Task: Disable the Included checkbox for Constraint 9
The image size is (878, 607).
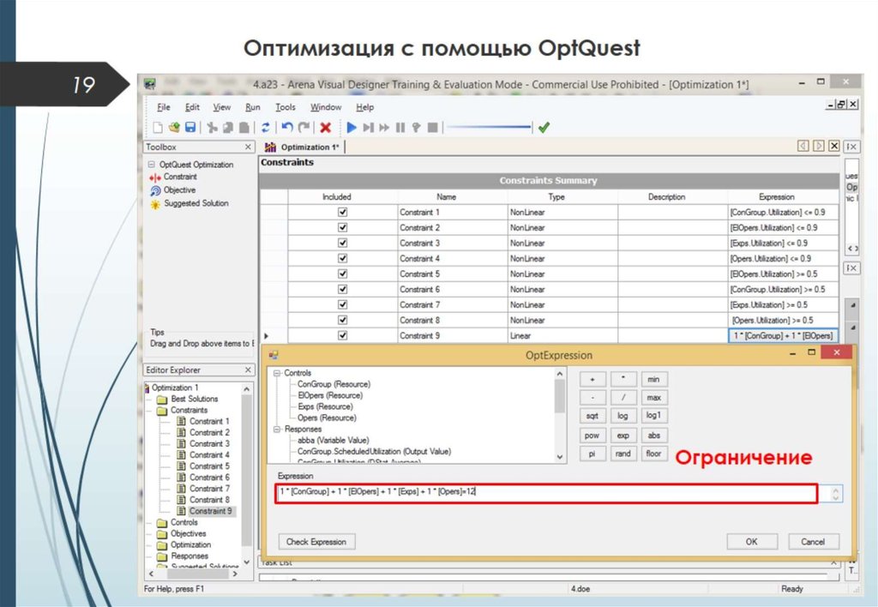Action: click(x=341, y=335)
